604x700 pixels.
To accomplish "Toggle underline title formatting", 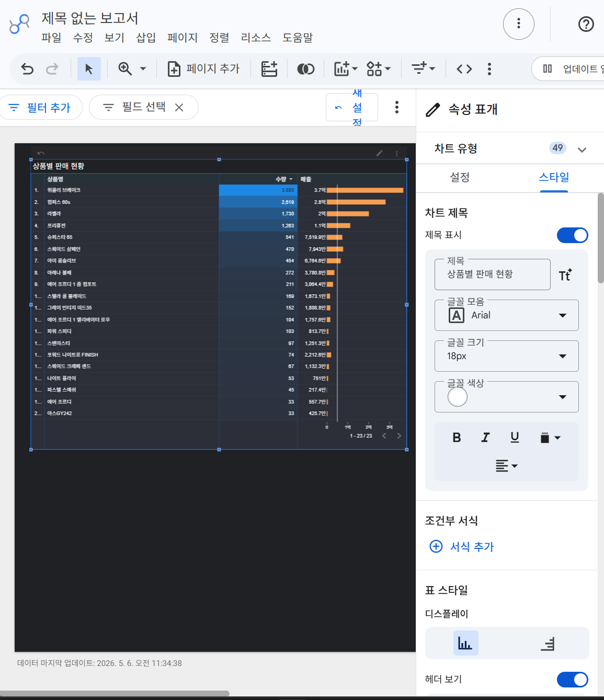I will pos(515,438).
